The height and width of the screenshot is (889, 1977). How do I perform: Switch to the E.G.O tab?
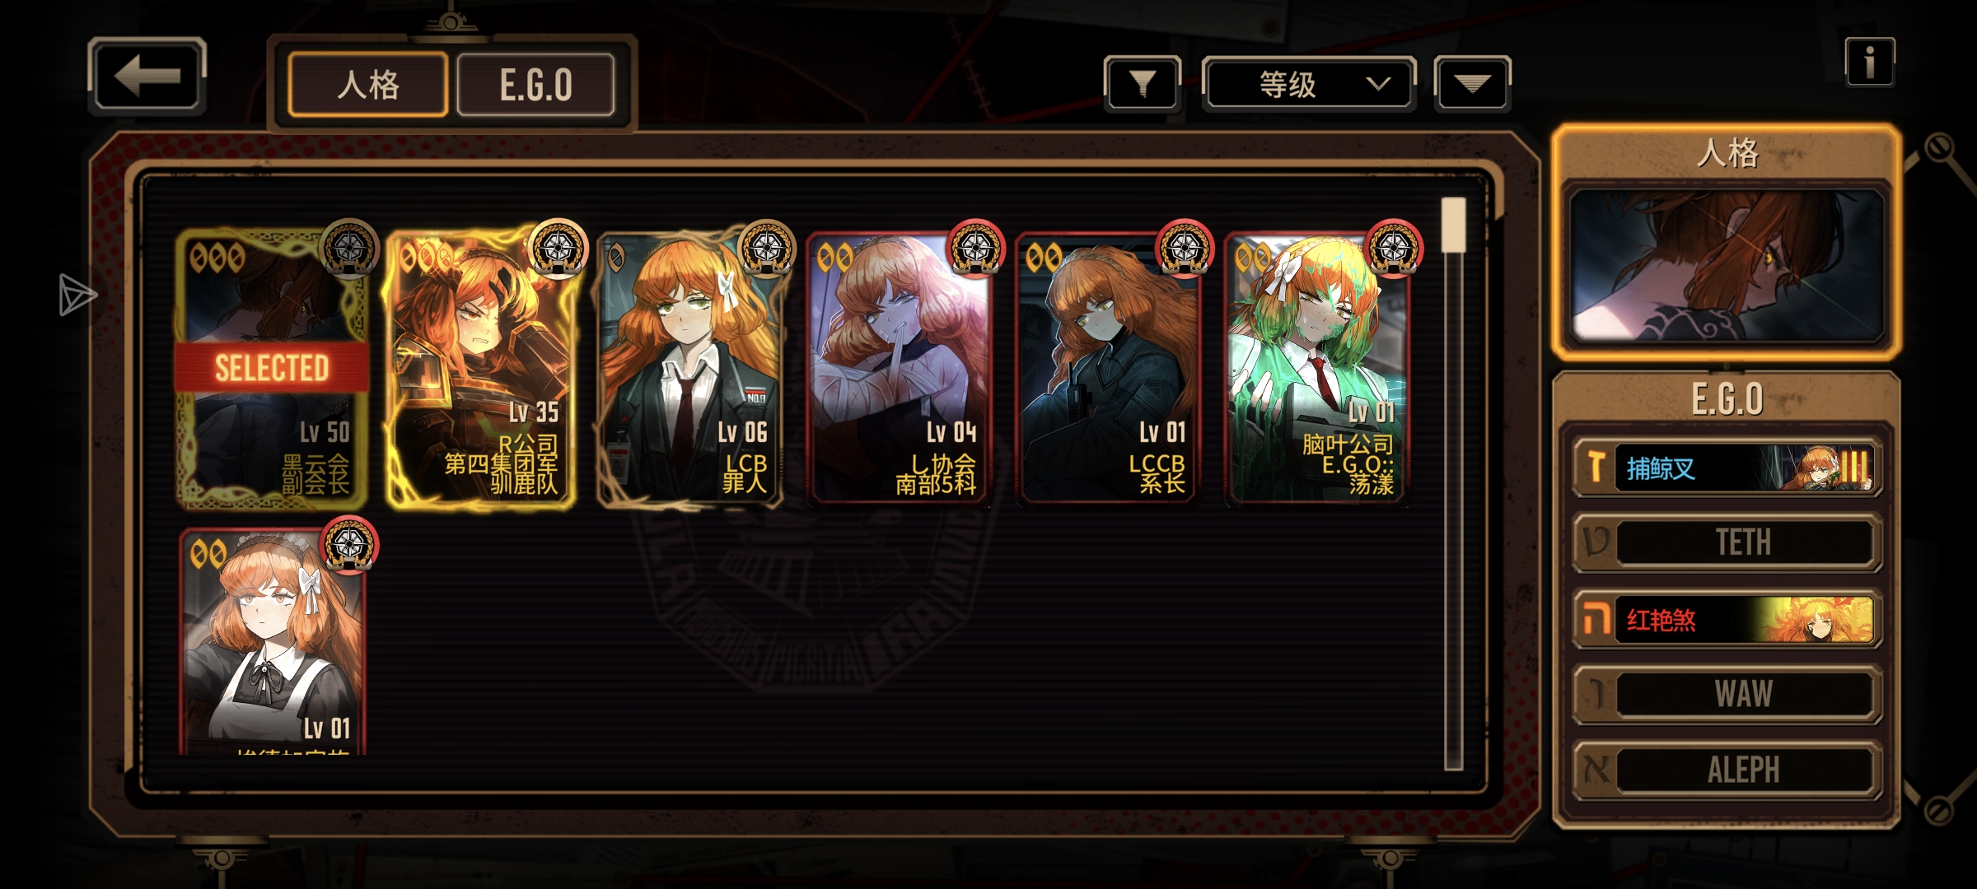click(535, 85)
